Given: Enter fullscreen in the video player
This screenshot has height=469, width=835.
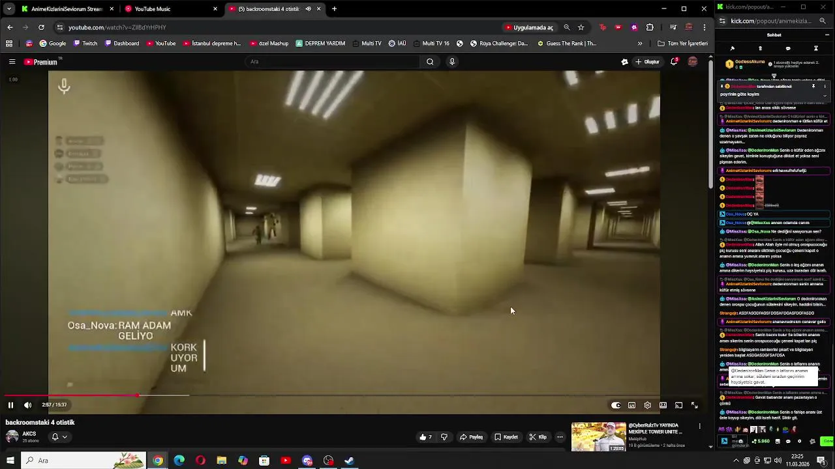Looking at the screenshot, I should [x=694, y=405].
